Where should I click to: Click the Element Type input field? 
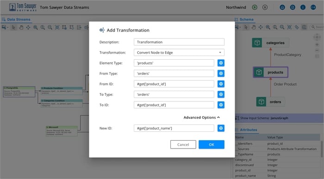174,63
